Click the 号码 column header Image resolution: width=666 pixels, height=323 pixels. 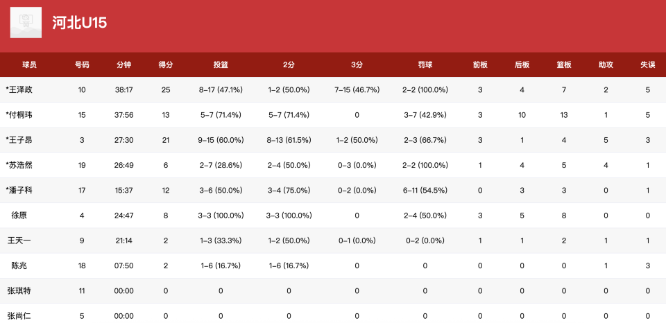click(82, 64)
